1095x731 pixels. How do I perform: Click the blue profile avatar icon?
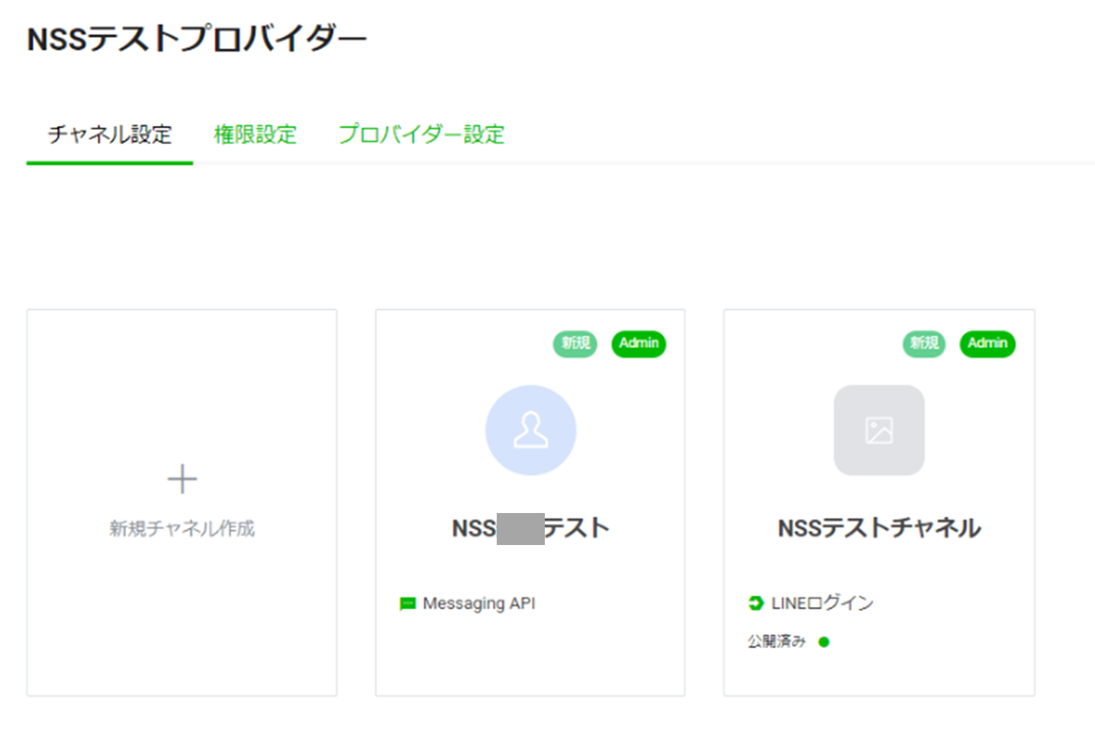click(530, 431)
